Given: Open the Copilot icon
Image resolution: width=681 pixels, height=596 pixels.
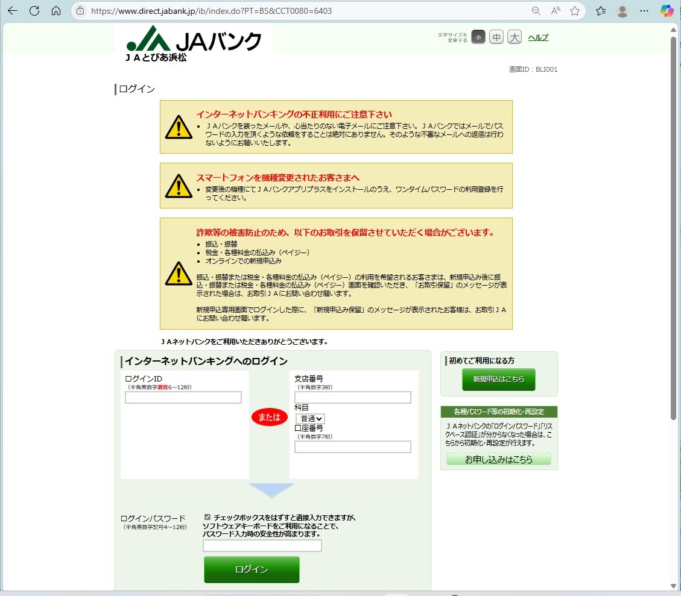Looking at the screenshot, I should [x=667, y=11].
